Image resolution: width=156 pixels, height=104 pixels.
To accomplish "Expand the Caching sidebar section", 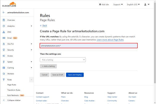I will click(x=31, y=68).
